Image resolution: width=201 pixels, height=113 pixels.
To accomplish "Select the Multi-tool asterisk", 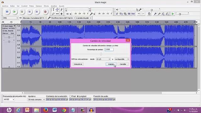I will (62, 14).
